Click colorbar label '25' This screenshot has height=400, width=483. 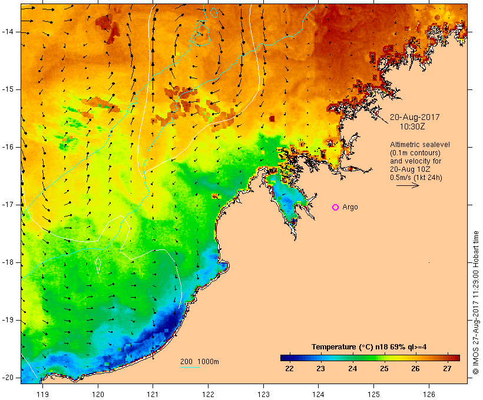click(x=384, y=369)
